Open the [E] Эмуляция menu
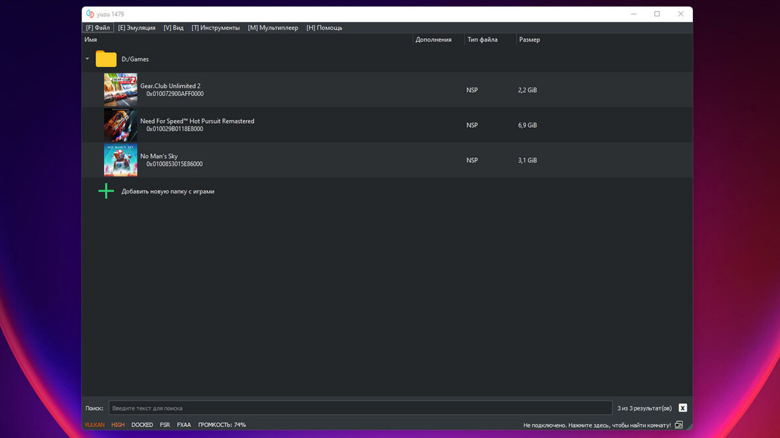The width and height of the screenshot is (780, 438). 136,28
